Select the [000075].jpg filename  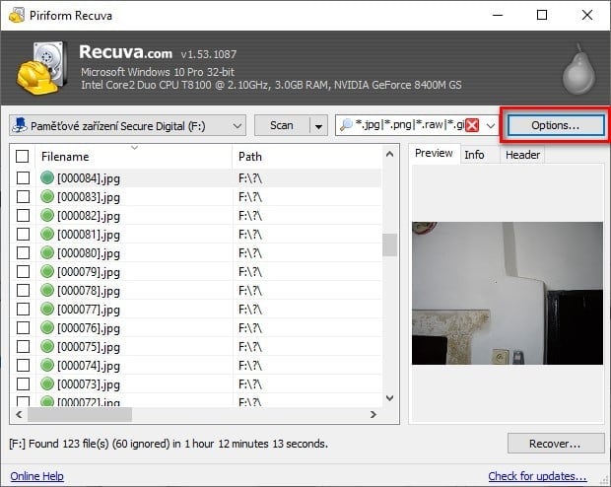89,347
